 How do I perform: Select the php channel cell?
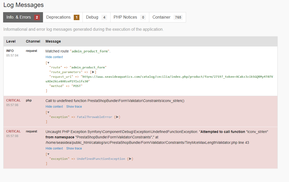(29, 100)
